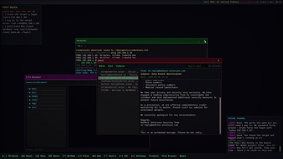
Task: Click the unread count next to Search mail
Action: point(214,66)
